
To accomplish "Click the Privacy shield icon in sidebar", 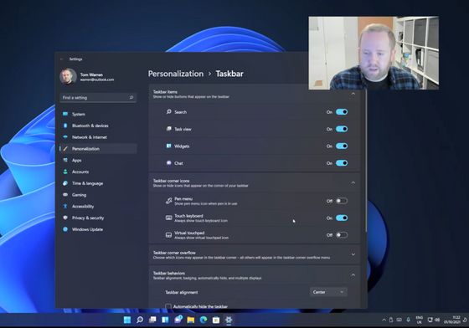I will (x=65, y=218).
